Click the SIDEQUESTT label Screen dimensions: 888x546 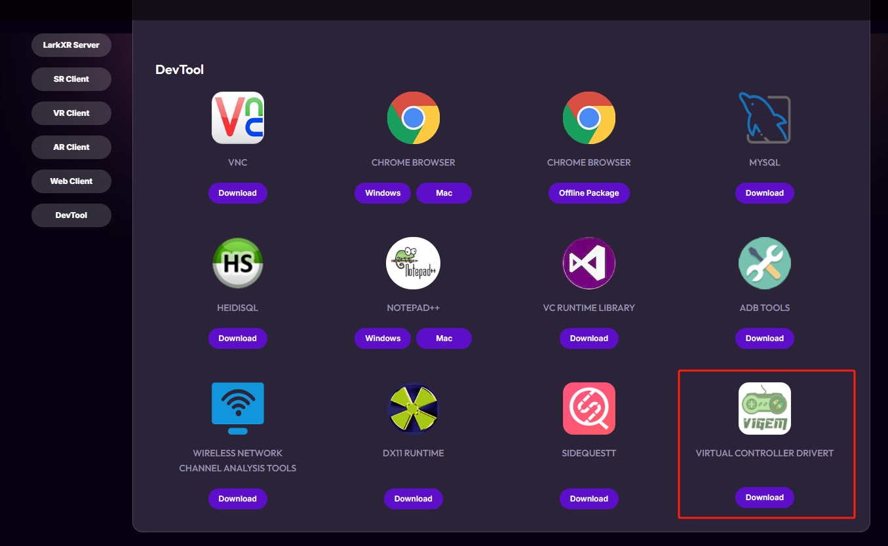tap(589, 453)
